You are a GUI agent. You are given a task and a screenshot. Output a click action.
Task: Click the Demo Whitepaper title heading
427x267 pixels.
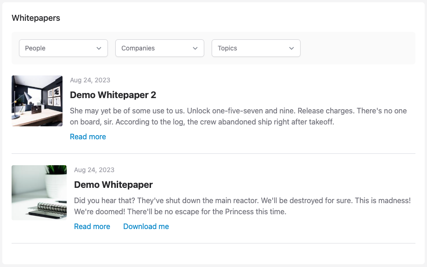[113, 185]
